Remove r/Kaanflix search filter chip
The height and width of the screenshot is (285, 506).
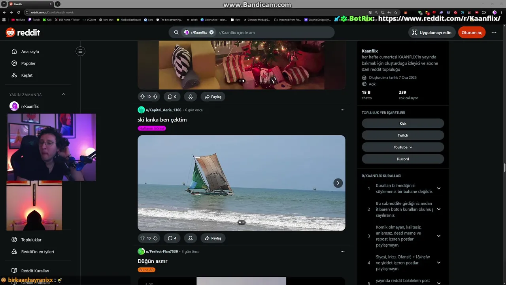coord(211,32)
